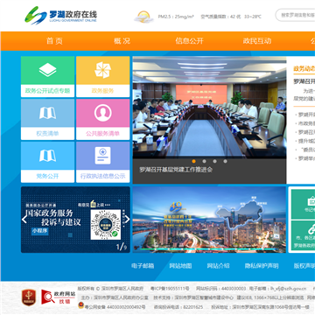The image size is (315, 315).
Task: Click the police badge icon beside 粤公网安备
Action: [x=80, y=306]
